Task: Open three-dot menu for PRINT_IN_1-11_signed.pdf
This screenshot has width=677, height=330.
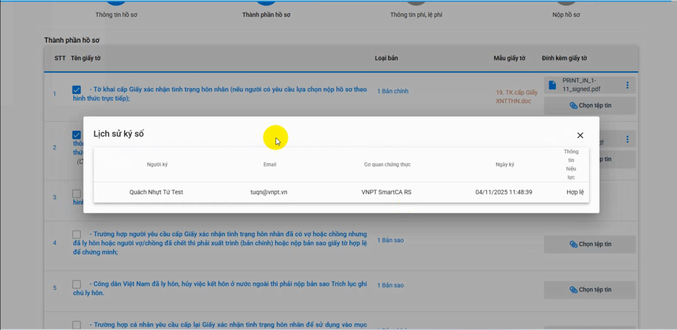Action: (627, 85)
